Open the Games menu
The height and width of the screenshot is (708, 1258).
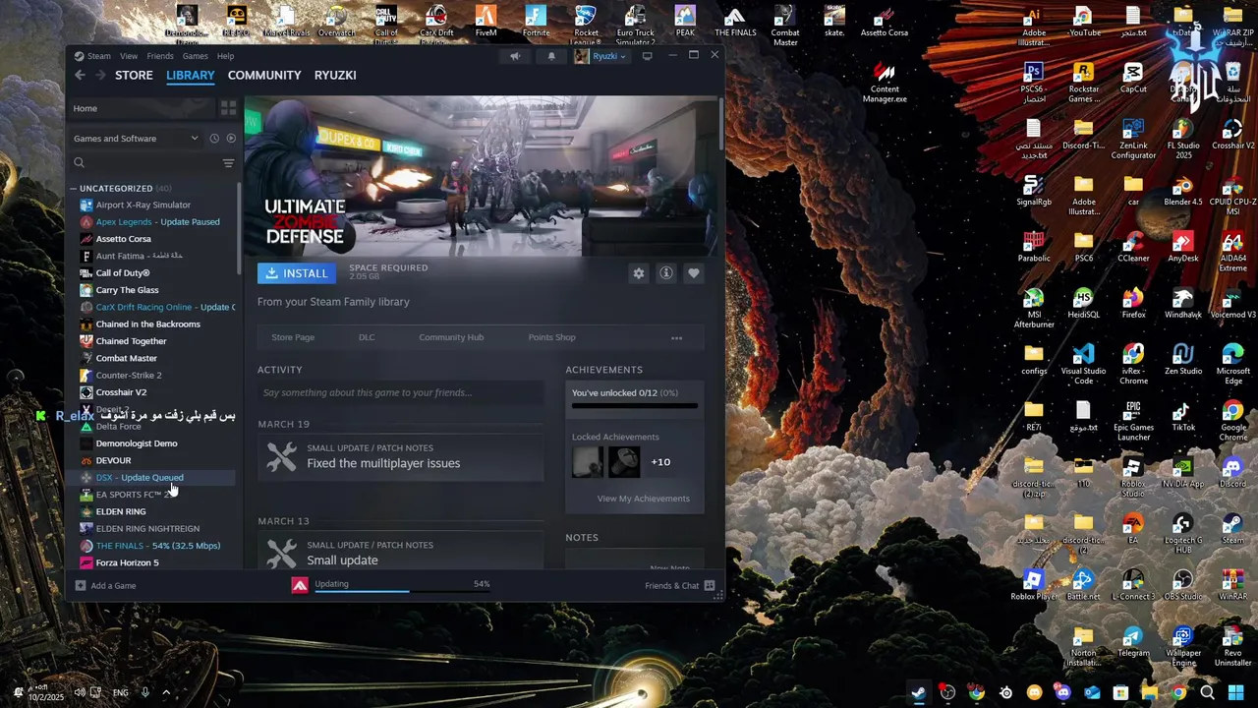tap(195, 56)
